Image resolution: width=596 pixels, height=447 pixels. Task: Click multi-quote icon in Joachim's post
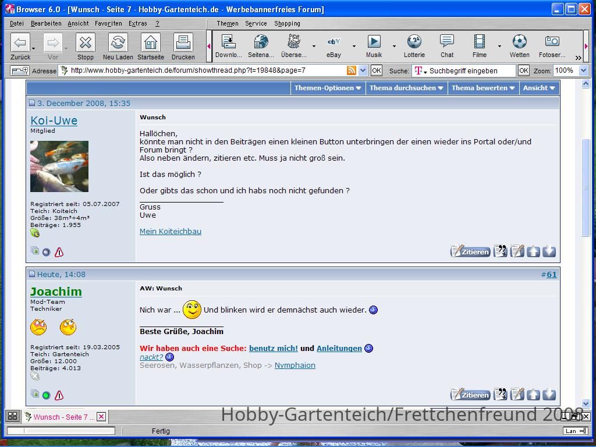[500, 395]
